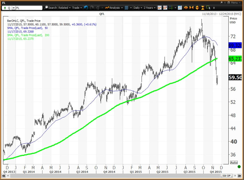The image size is (244, 180).
Task: Open the Related dropdown menu
Action: click(64, 8)
